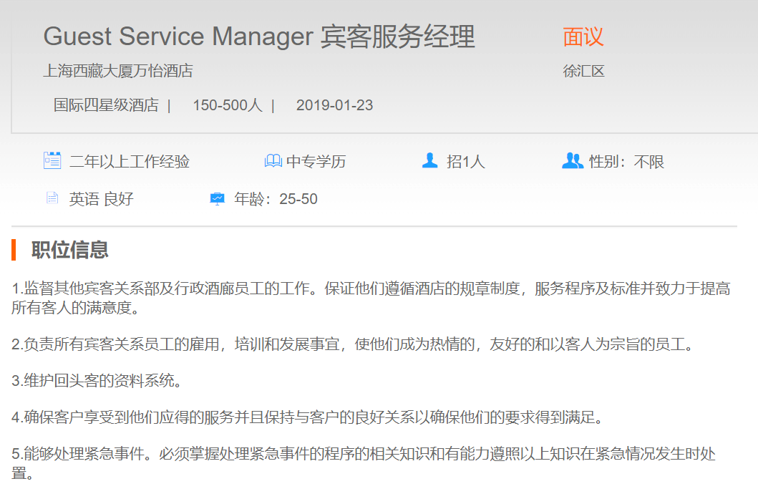Open the Guest Service Manager job title
758x504 pixels.
pyautogui.click(x=259, y=37)
